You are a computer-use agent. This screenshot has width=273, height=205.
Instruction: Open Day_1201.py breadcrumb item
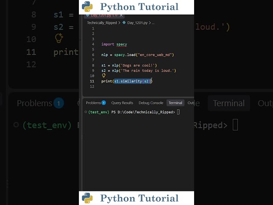(137, 23)
